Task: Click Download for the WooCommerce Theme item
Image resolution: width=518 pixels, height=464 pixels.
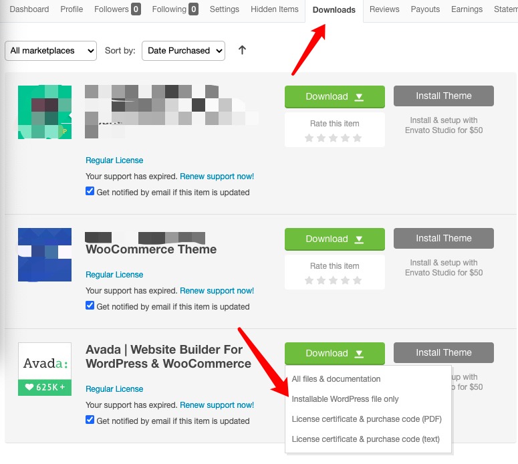Action: (x=335, y=239)
